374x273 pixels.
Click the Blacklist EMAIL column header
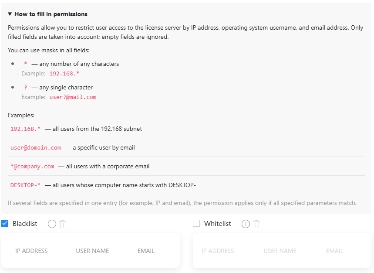point(146,251)
